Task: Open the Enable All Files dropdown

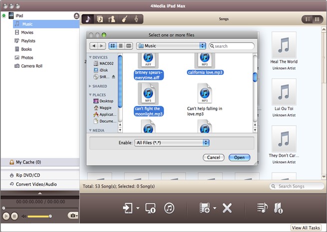Action: 172,143
